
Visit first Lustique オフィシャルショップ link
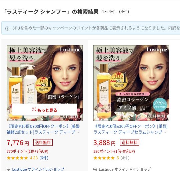[38, 169]
